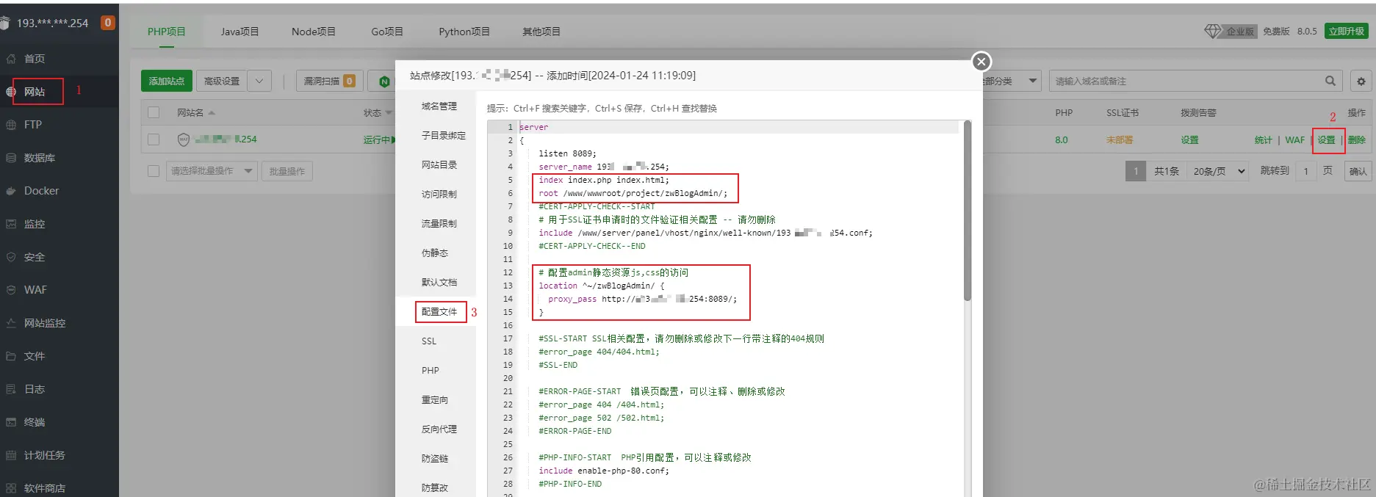
Task: Click the WAF shield icon in site row
Action: coord(184,139)
